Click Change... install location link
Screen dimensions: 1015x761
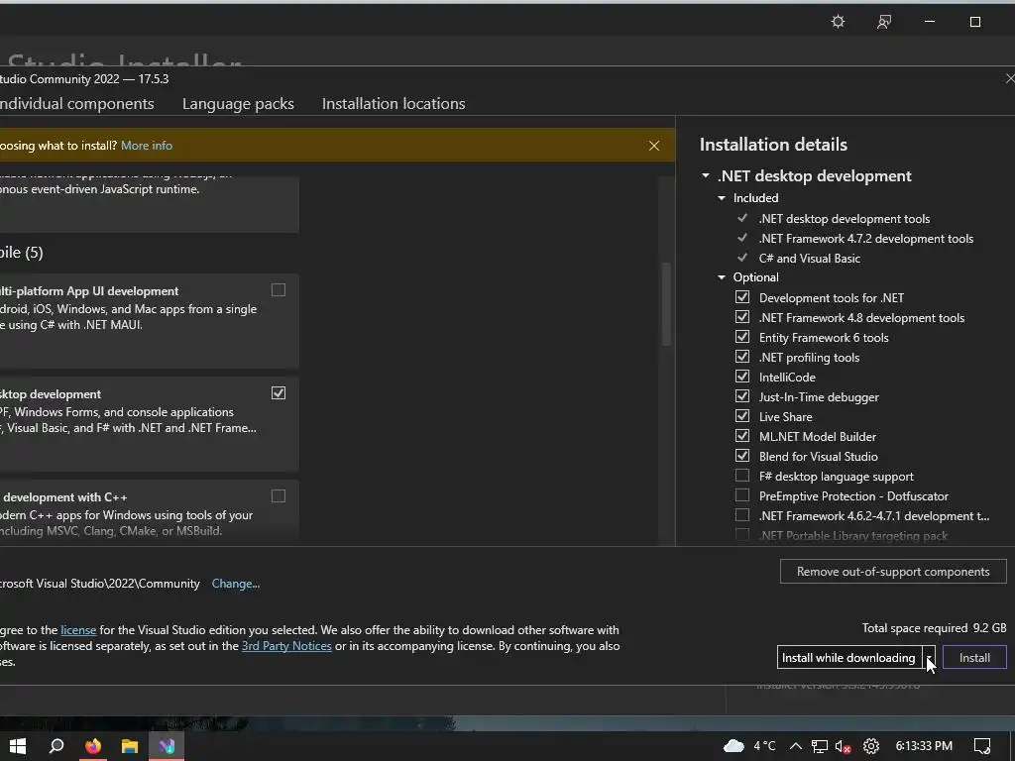(236, 584)
